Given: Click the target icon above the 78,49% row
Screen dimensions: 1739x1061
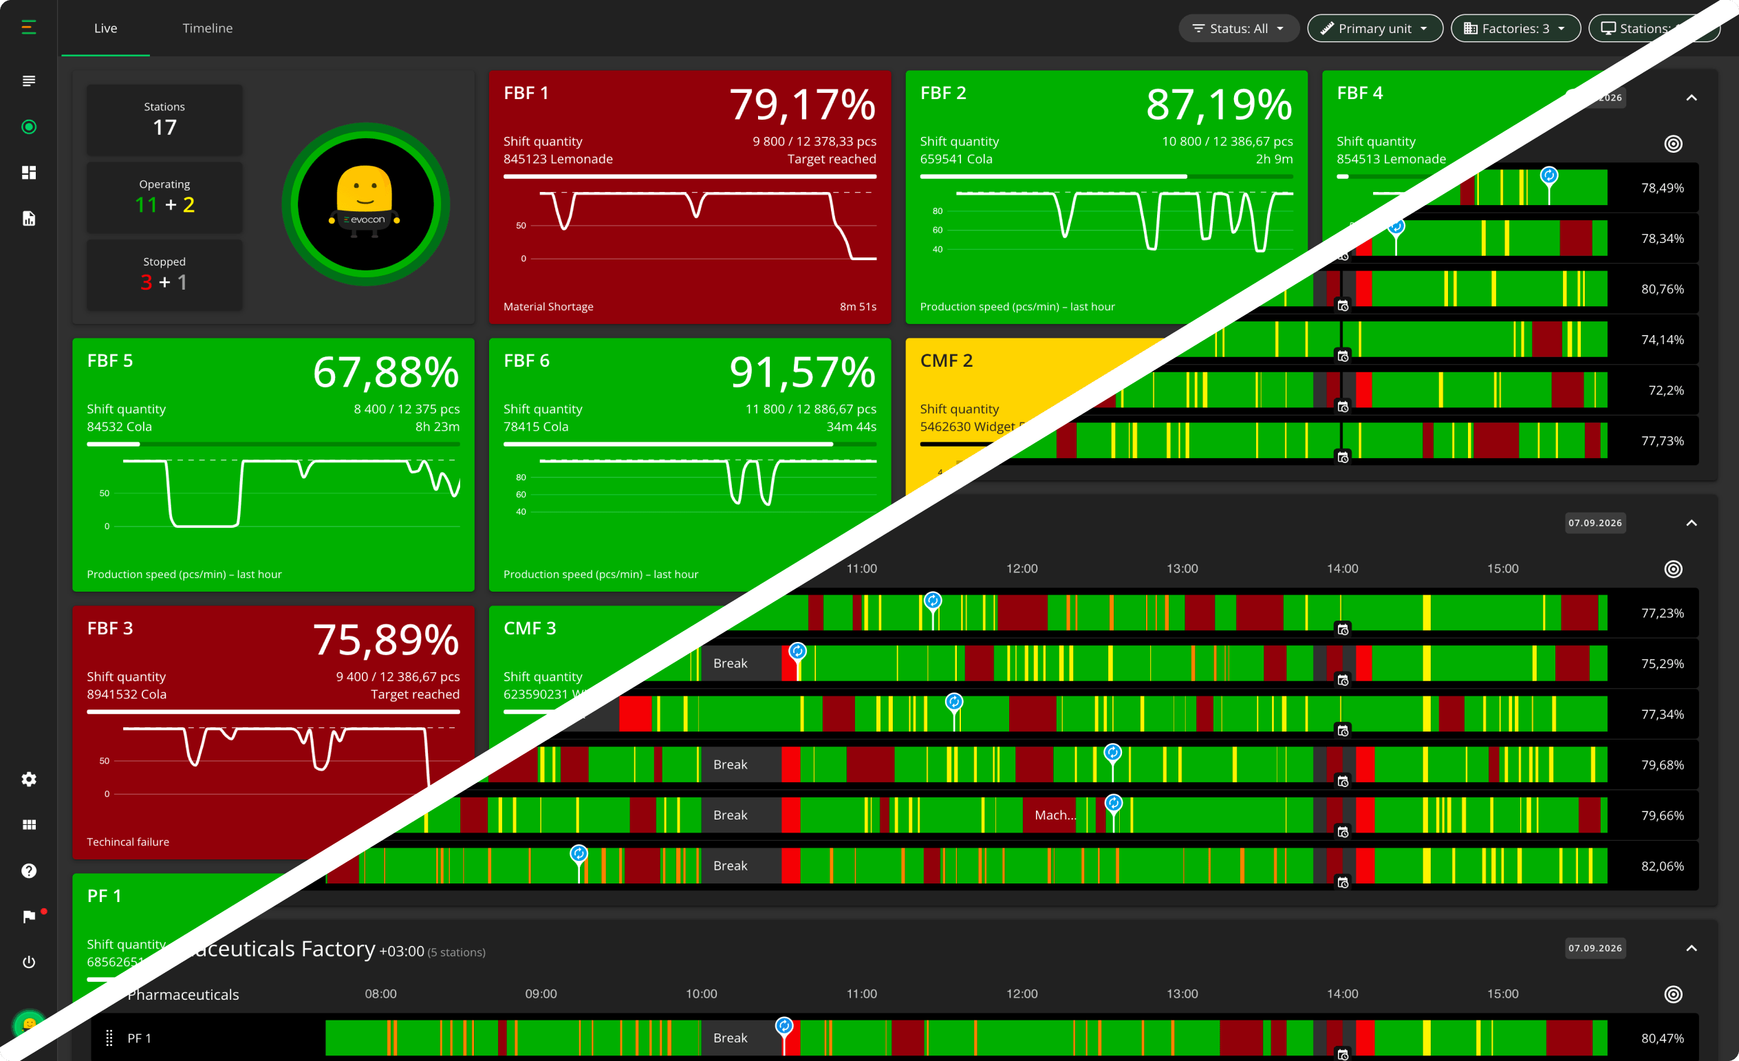Looking at the screenshot, I should coord(1674,144).
